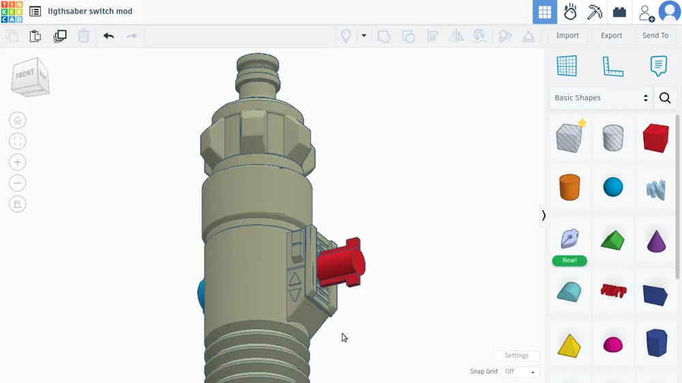Pick the blue Sphere shape

(x=613, y=187)
